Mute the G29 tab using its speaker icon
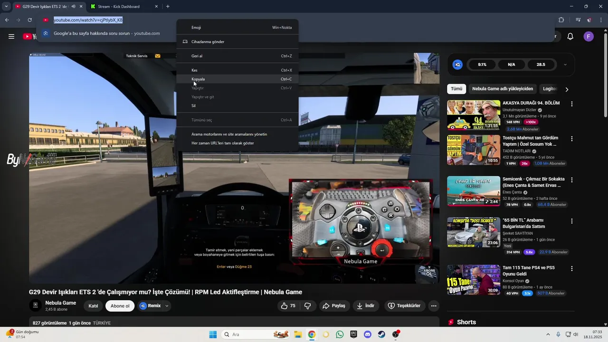The height and width of the screenshot is (342, 608). click(x=73, y=7)
